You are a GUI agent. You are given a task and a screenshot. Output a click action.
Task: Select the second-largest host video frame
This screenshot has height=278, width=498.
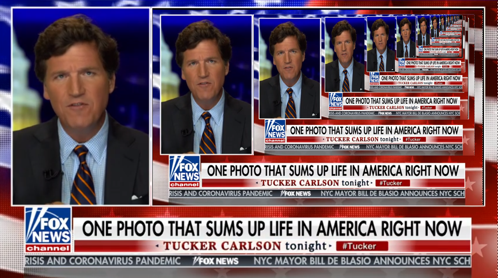pos(207,85)
